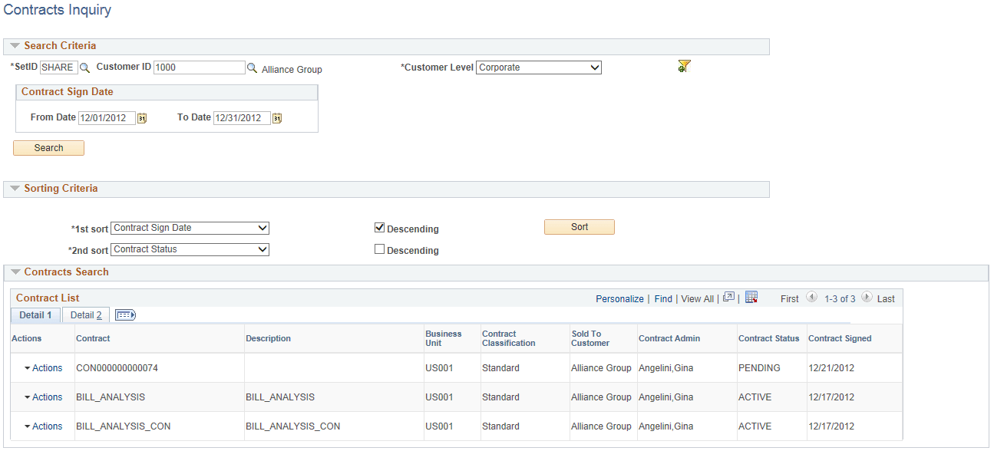
Task: Uncheck Descending for the 1st sort
Action: pyautogui.click(x=379, y=227)
